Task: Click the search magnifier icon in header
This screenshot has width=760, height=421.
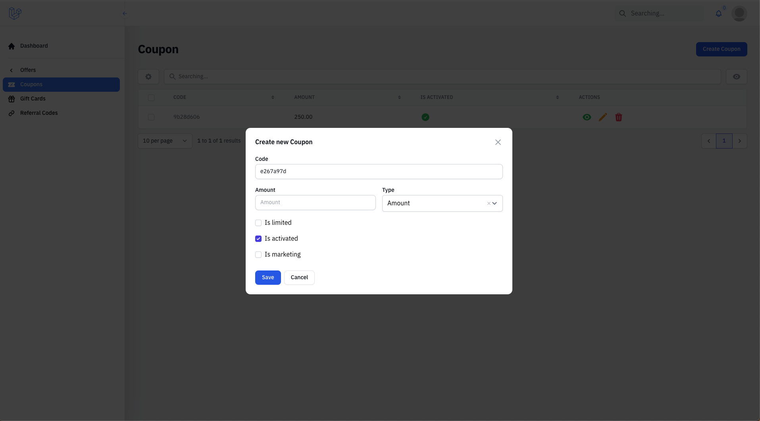Action: tap(623, 14)
